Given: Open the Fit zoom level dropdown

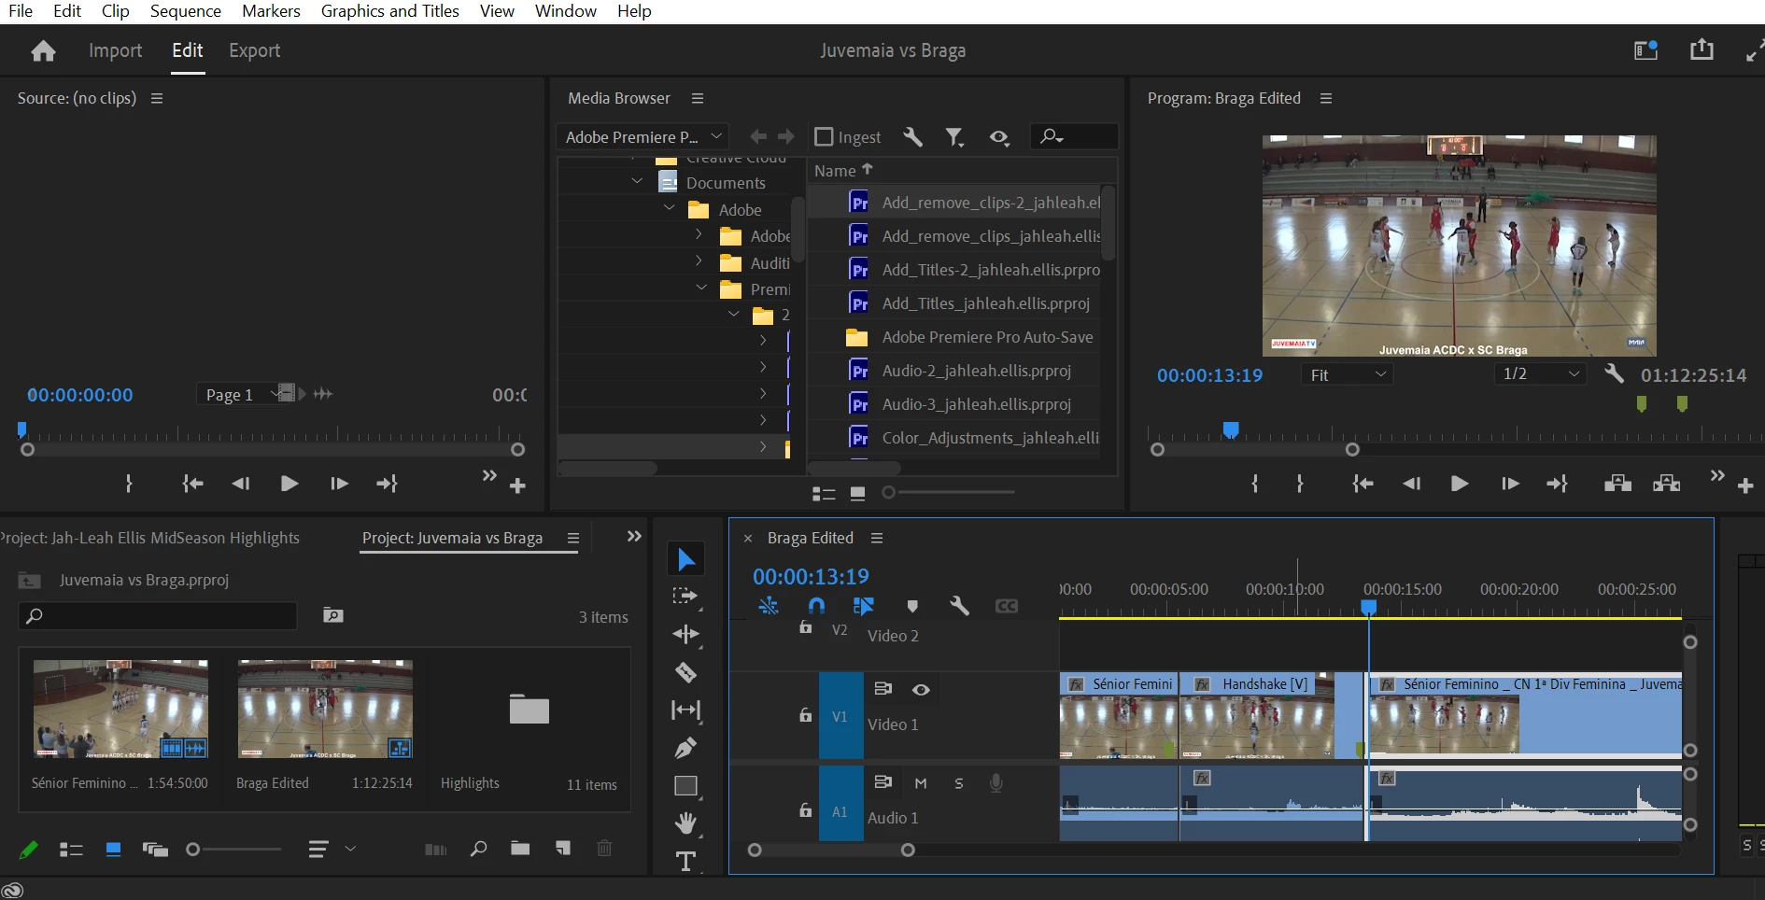Looking at the screenshot, I should pos(1347,374).
